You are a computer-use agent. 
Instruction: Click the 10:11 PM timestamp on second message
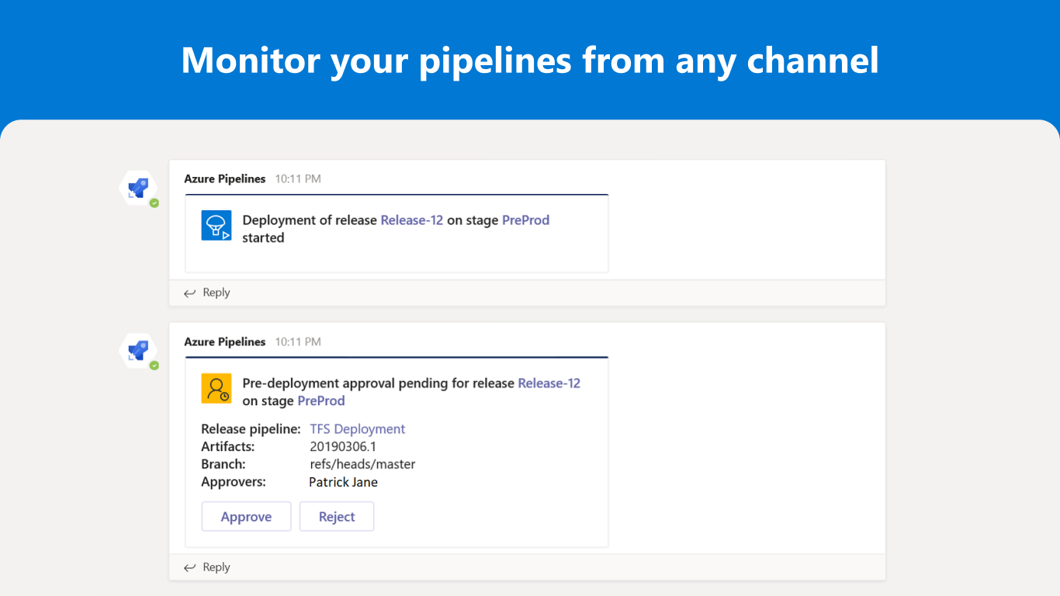(298, 342)
